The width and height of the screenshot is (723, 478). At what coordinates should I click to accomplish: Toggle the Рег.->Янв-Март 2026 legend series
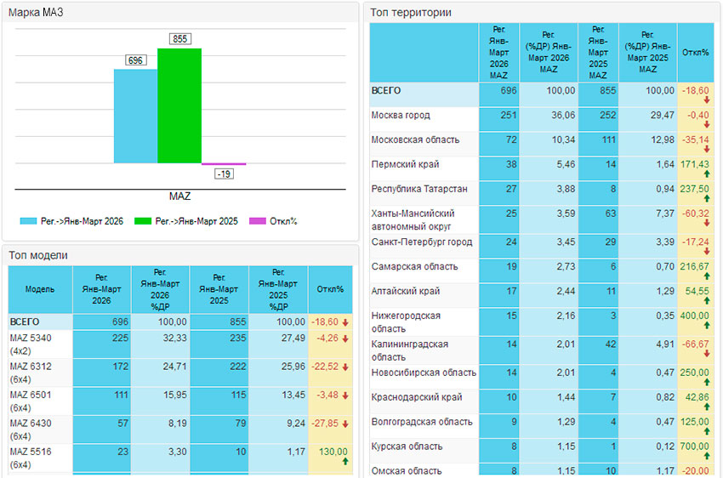tap(71, 221)
